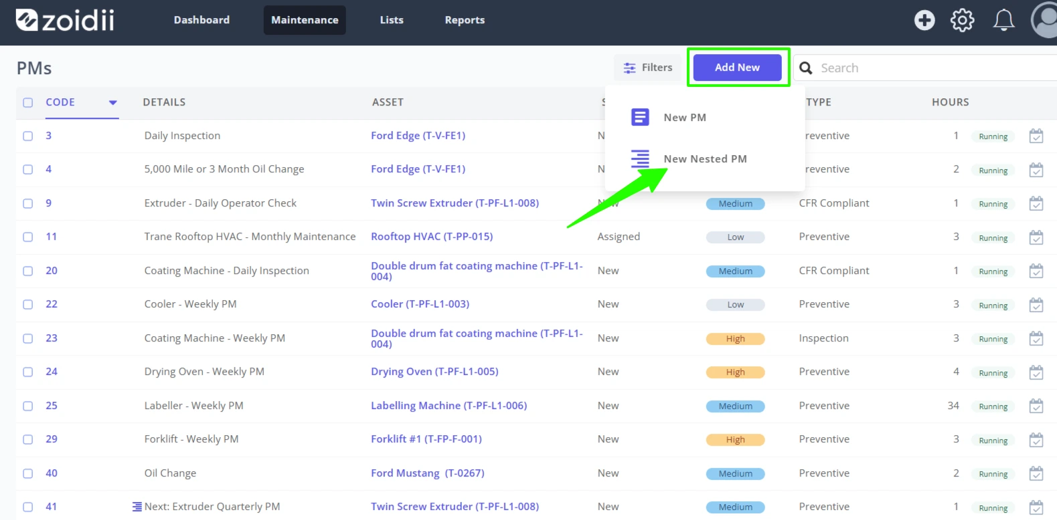Choose New Nested PM from the menu
The width and height of the screenshot is (1057, 520).
705,159
